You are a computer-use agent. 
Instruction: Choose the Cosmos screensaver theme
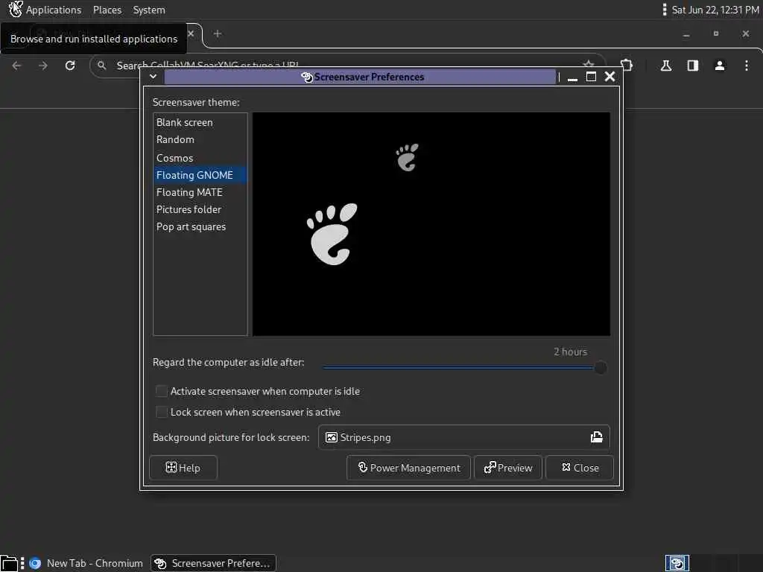point(200,158)
